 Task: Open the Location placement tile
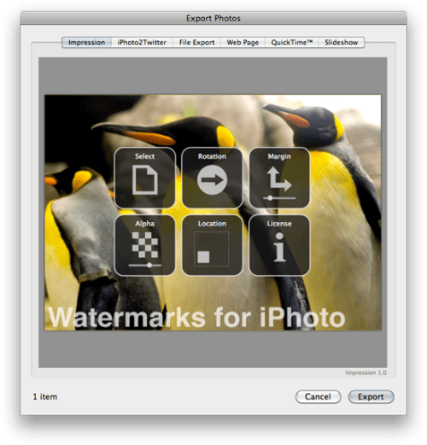coord(212,245)
